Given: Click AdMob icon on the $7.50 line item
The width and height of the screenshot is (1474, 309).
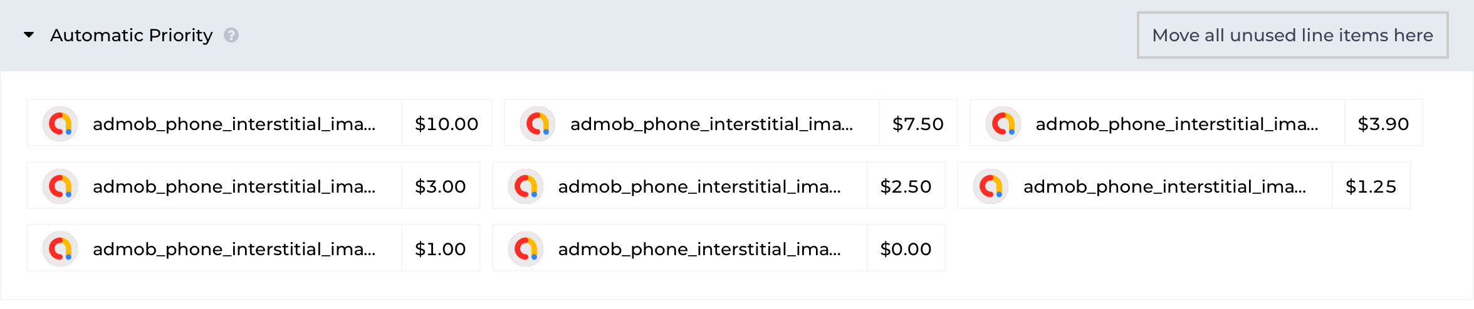Looking at the screenshot, I should coord(538,124).
